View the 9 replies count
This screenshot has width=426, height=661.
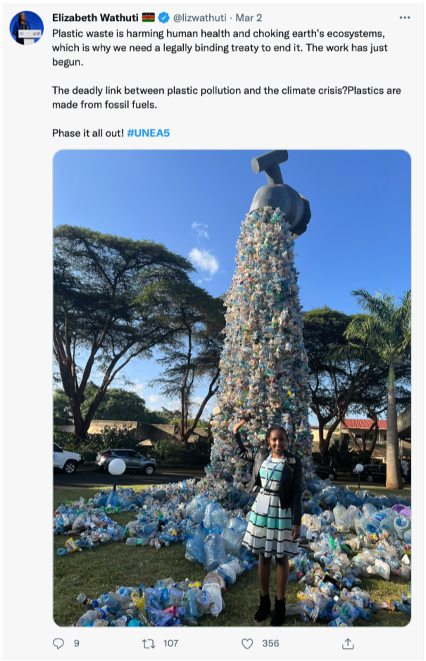click(x=76, y=643)
